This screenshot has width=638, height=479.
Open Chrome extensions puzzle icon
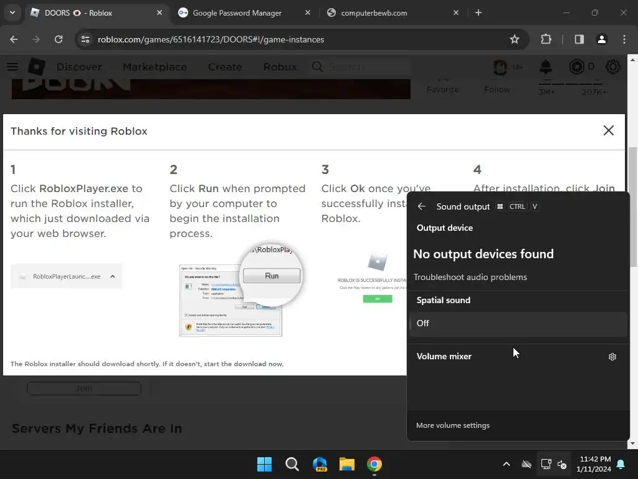[546, 39]
